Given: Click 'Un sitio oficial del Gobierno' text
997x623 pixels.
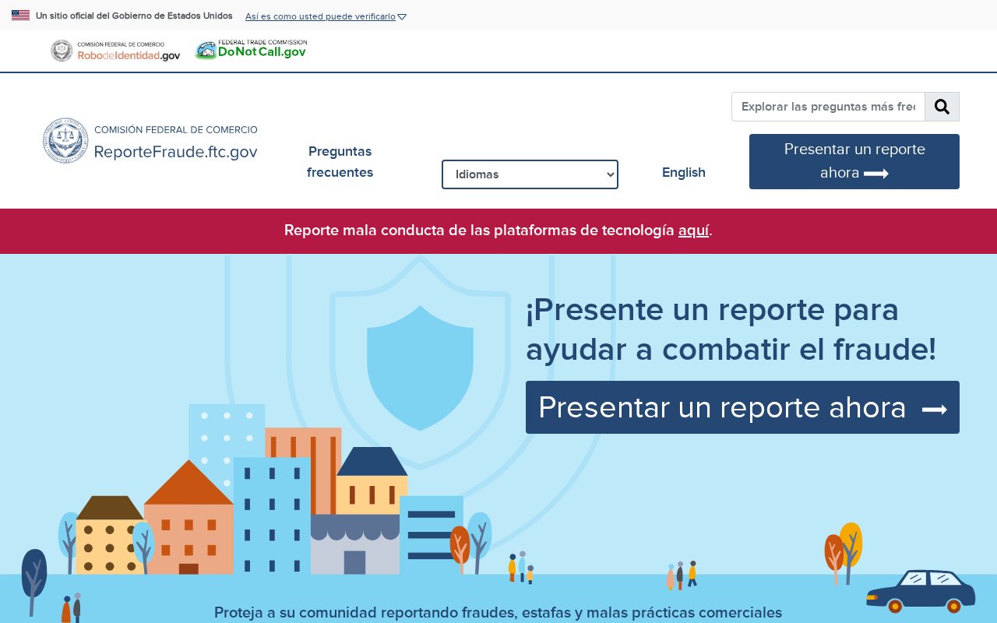Looking at the screenshot, I should [x=134, y=16].
